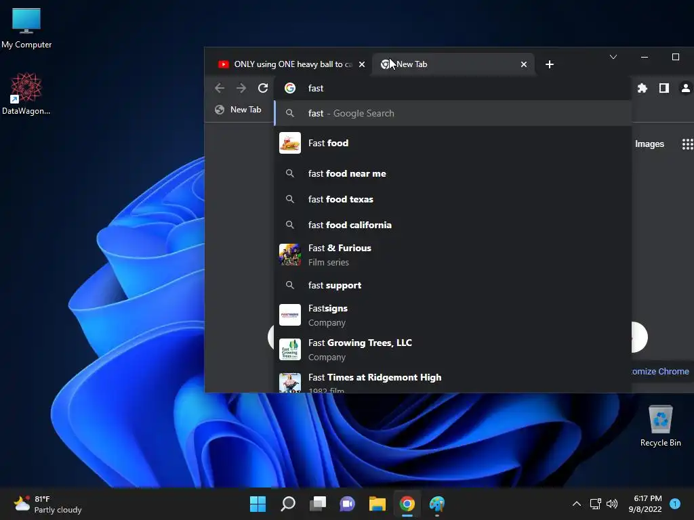The width and height of the screenshot is (694, 520).
Task: Open the weather widget showing 81°F
Action: click(47, 504)
